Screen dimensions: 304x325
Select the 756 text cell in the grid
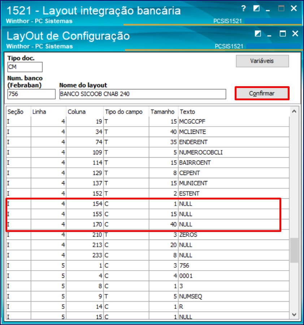tap(234, 265)
